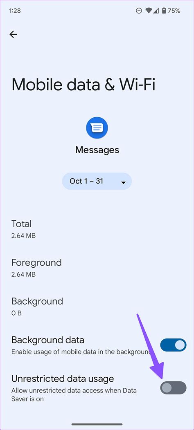This screenshot has width=194, height=430.
Task: Select the Background 0 B entry
Action: point(97,306)
